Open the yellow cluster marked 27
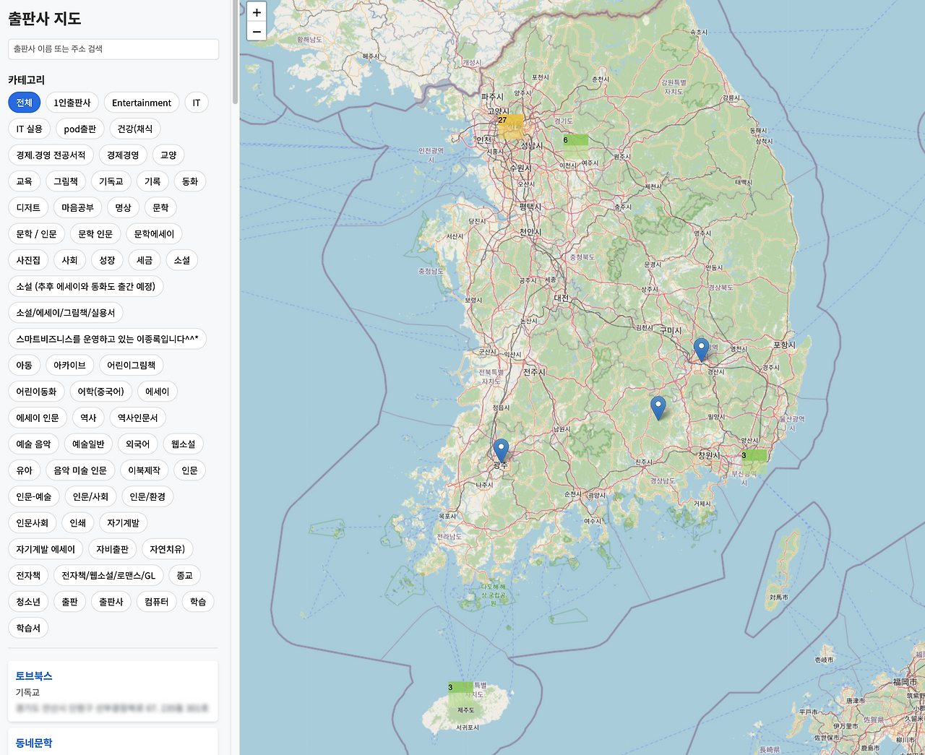Image resolution: width=925 pixels, height=755 pixels. tap(510, 126)
